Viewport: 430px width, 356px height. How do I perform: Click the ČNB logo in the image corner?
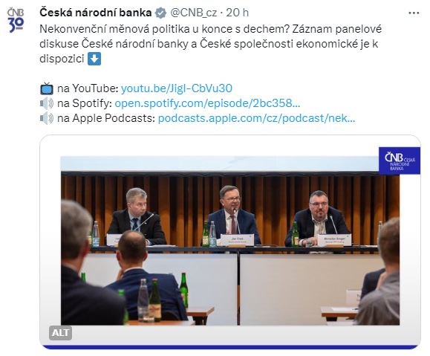[x=400, y=161]
